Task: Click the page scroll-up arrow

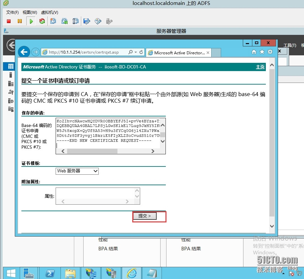Action: [x=272, y=65]
